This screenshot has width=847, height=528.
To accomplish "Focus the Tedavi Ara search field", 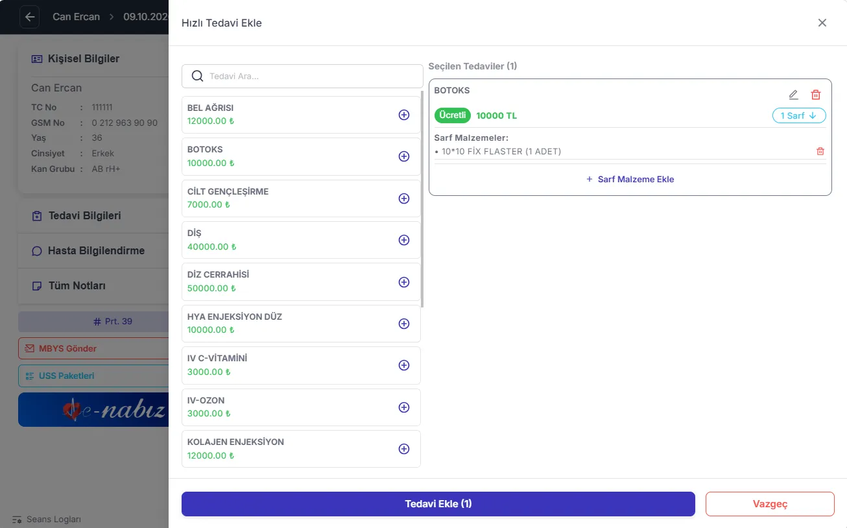I will pyautogui.click(x=302, y=77).
